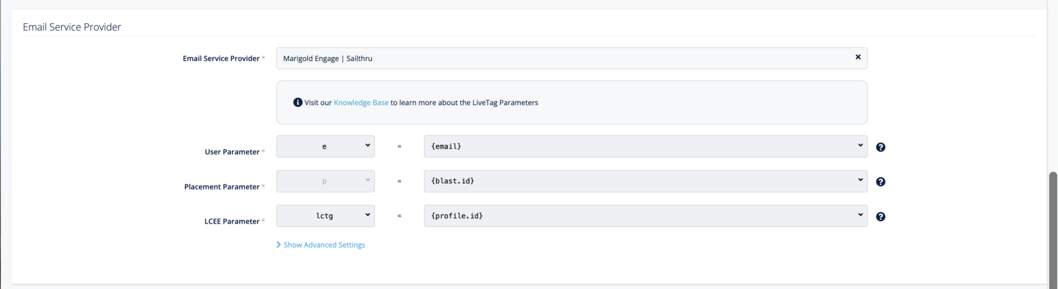Click the Show Advanced Settings text
Screen dimensions: 1058x289
(324, 245)
